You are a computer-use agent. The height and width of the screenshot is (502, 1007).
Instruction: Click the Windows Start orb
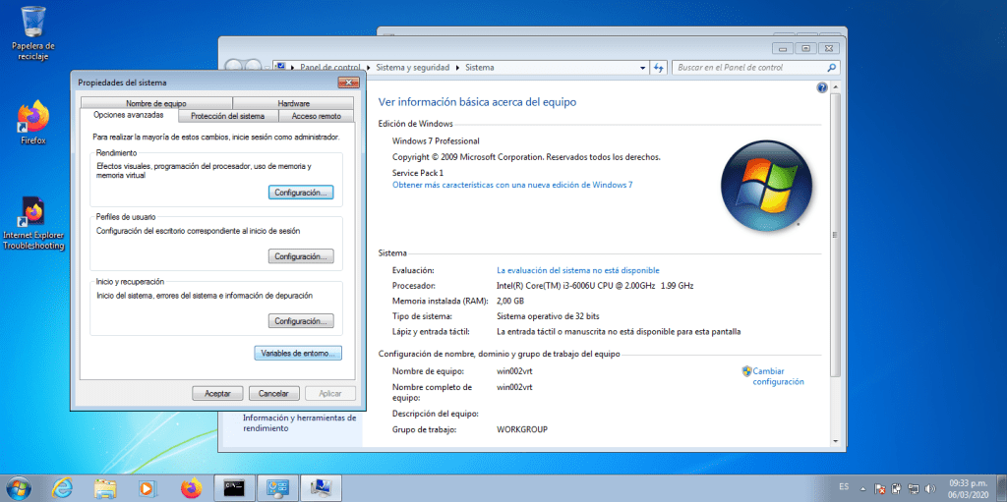pyautogui.click(x=18, y=487)
